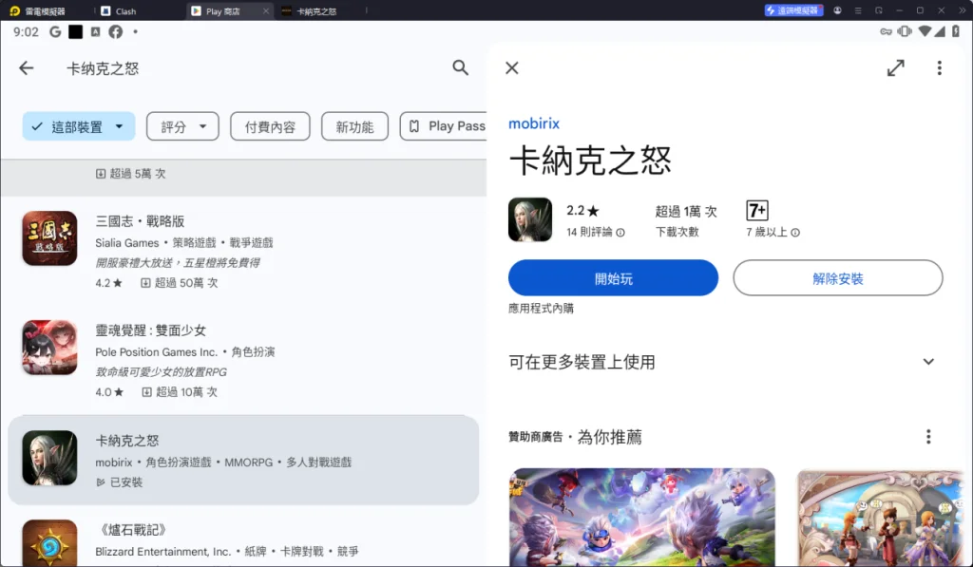Click the 7+ content rating badge
Screen dimensions: 973x567
tap(757, 211)
